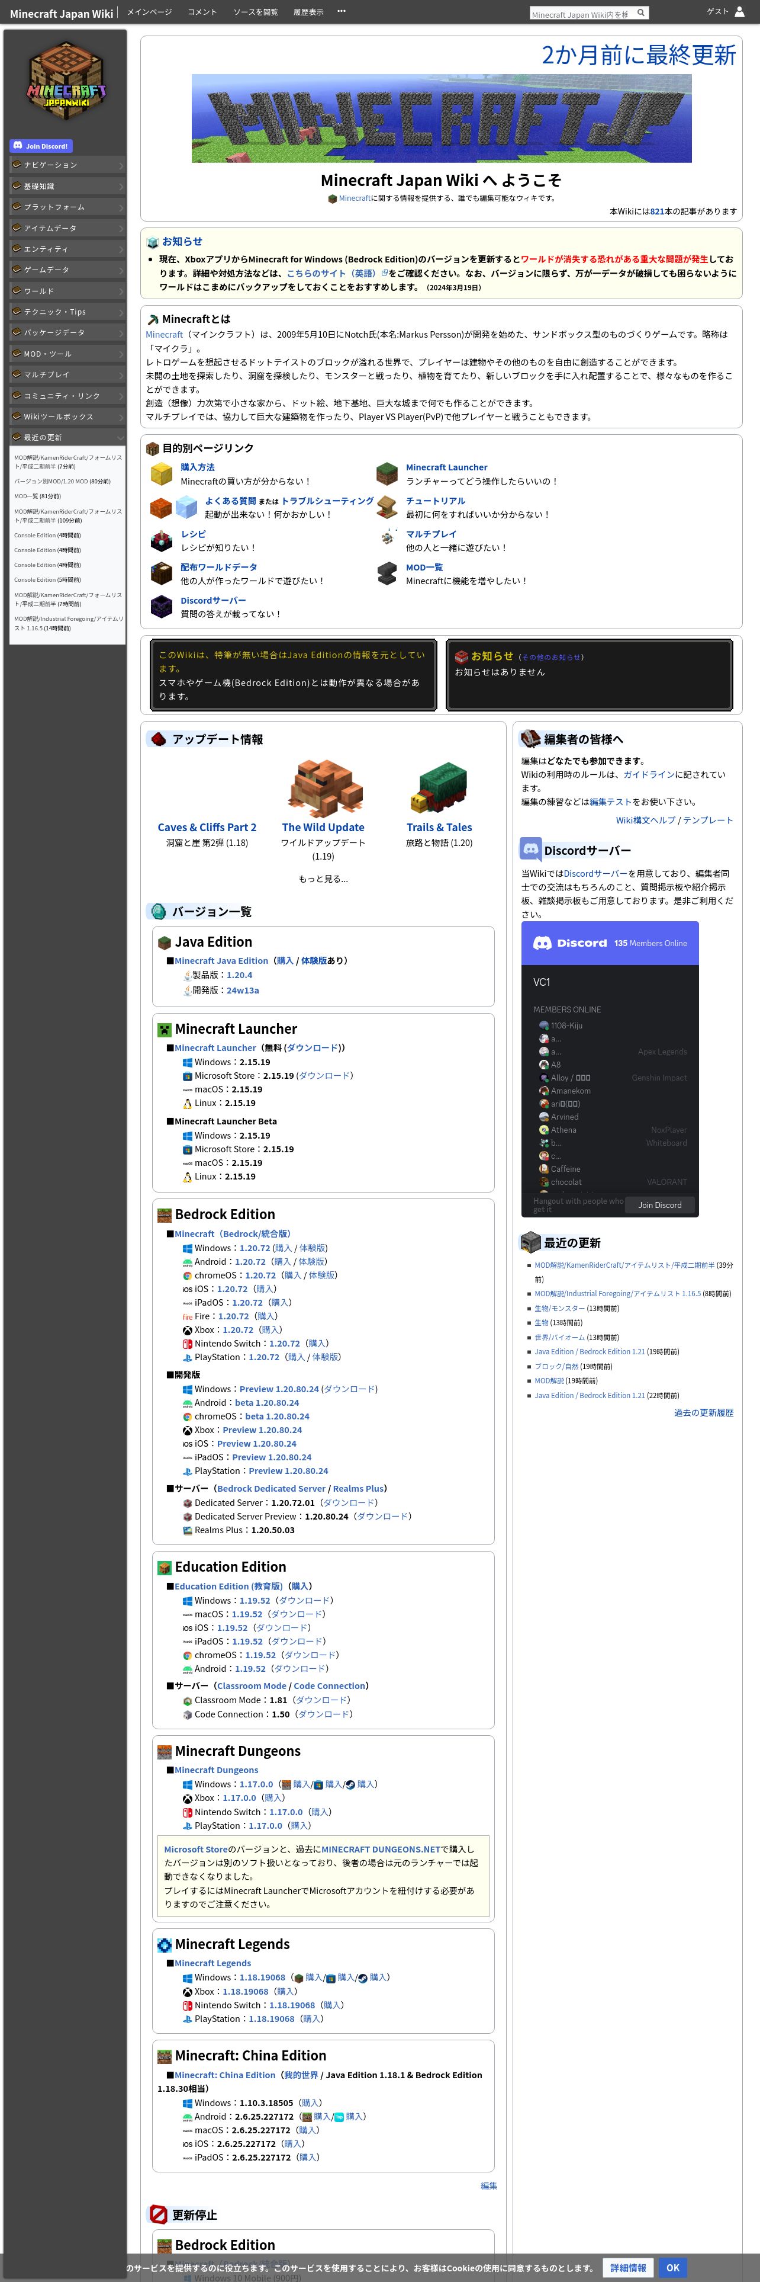The height and width of the screenshot is (2282, 760).
Task: Click the grass block icon beside Minecraft Launcher link
Action: tap(387, 474)
